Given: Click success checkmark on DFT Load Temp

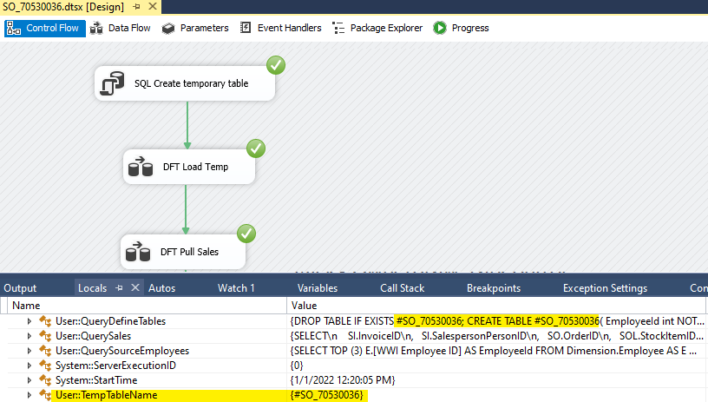Looking at the screenshot, I should click(256, 148).
